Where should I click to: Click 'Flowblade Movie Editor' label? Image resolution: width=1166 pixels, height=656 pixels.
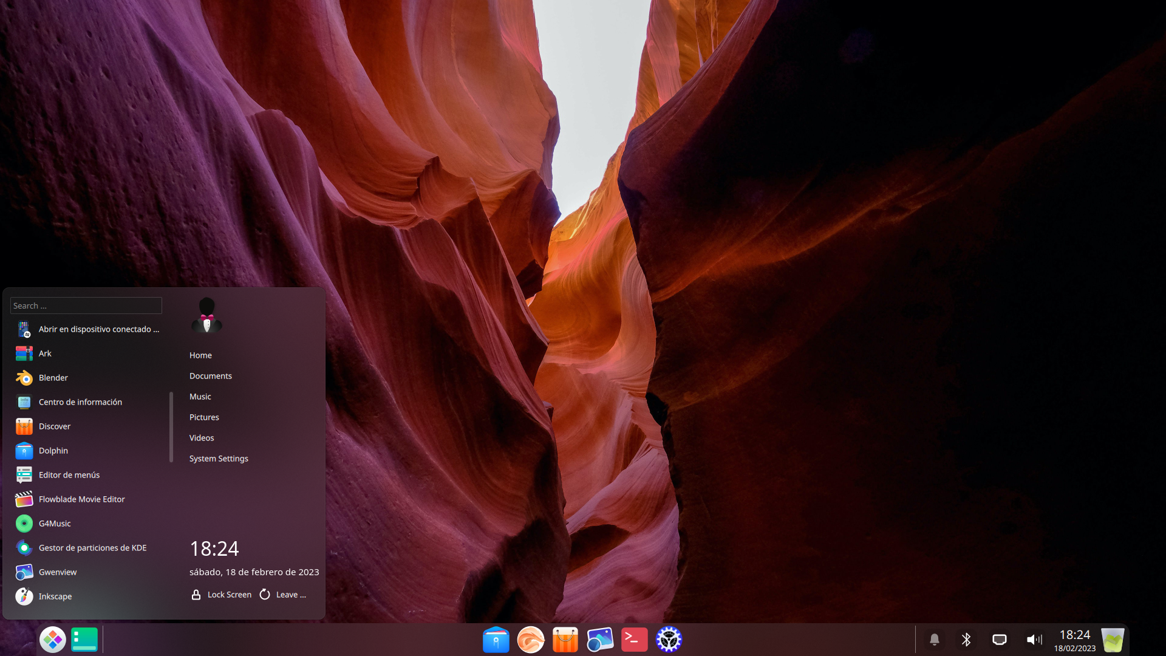click(82, 499)
